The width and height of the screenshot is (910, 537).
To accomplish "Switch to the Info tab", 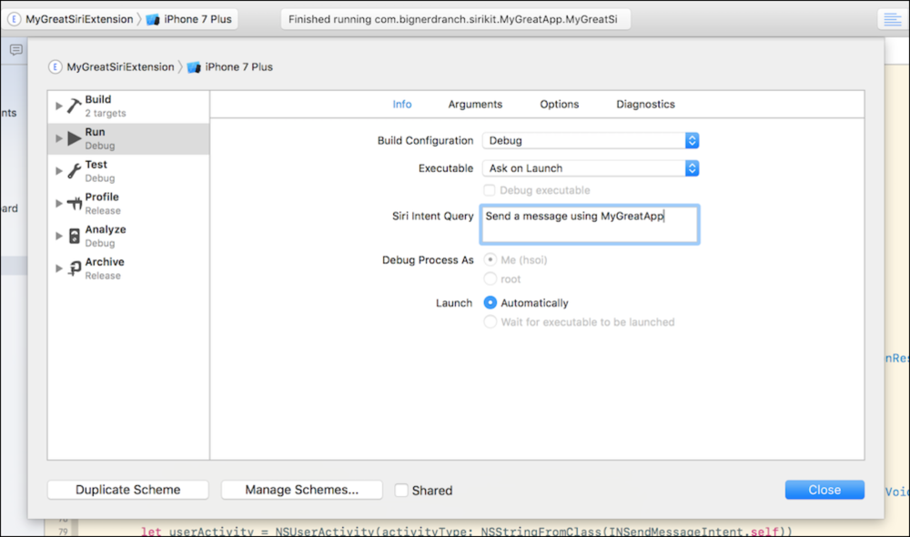I will coord(401,105).
